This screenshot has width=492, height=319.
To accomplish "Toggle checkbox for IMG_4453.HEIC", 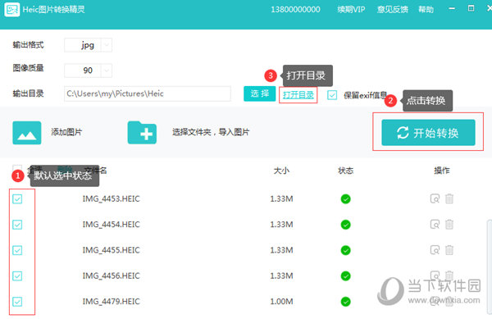I will (x=17, y=199).
